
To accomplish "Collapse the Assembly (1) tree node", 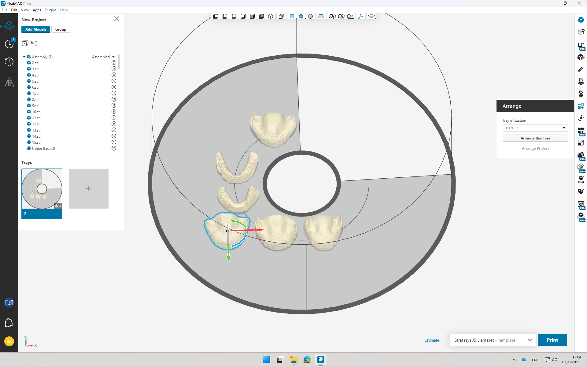I will (x=24, y=57).
